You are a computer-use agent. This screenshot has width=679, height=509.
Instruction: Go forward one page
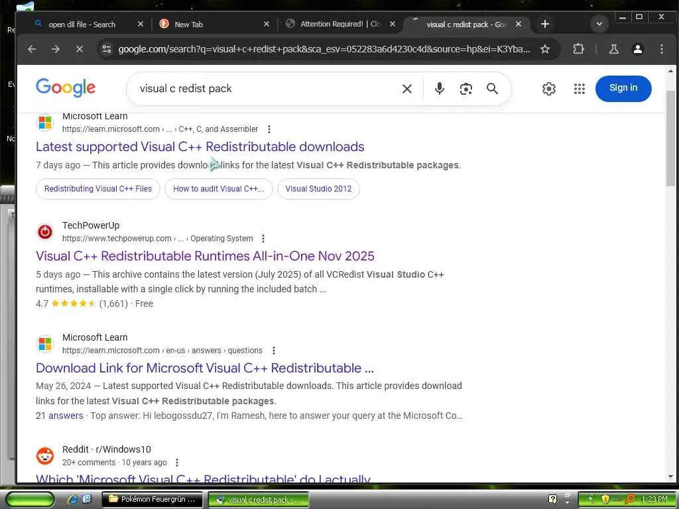click(56, 49)
